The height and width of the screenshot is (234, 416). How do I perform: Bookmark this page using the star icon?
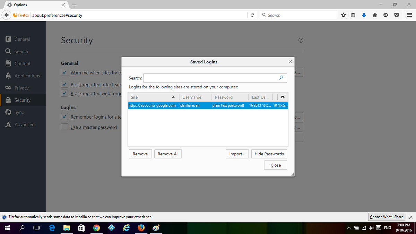tap(343, 15)
